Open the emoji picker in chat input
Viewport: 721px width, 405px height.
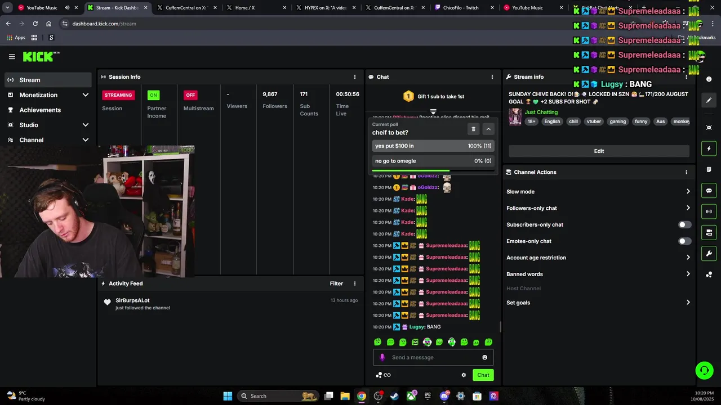(x=484, y=357)
